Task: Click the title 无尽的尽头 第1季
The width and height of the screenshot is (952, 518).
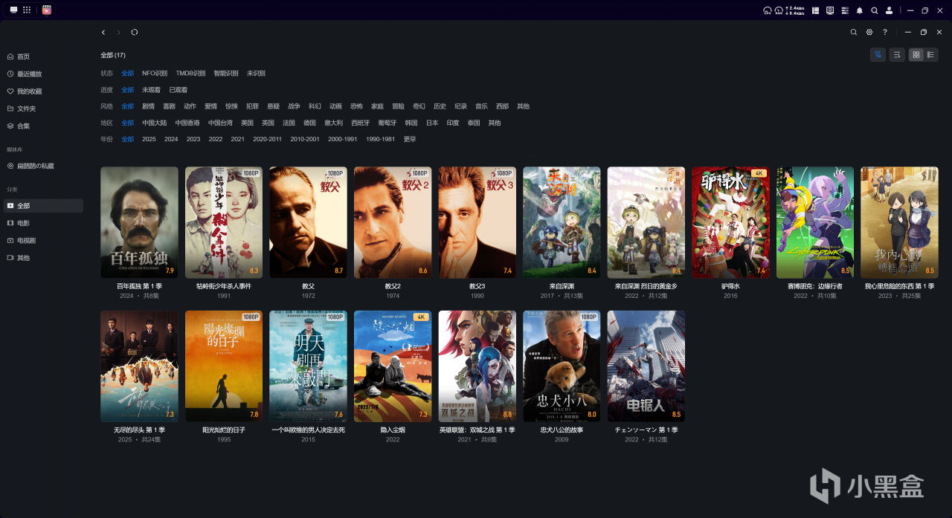Action: coord(139,430)
